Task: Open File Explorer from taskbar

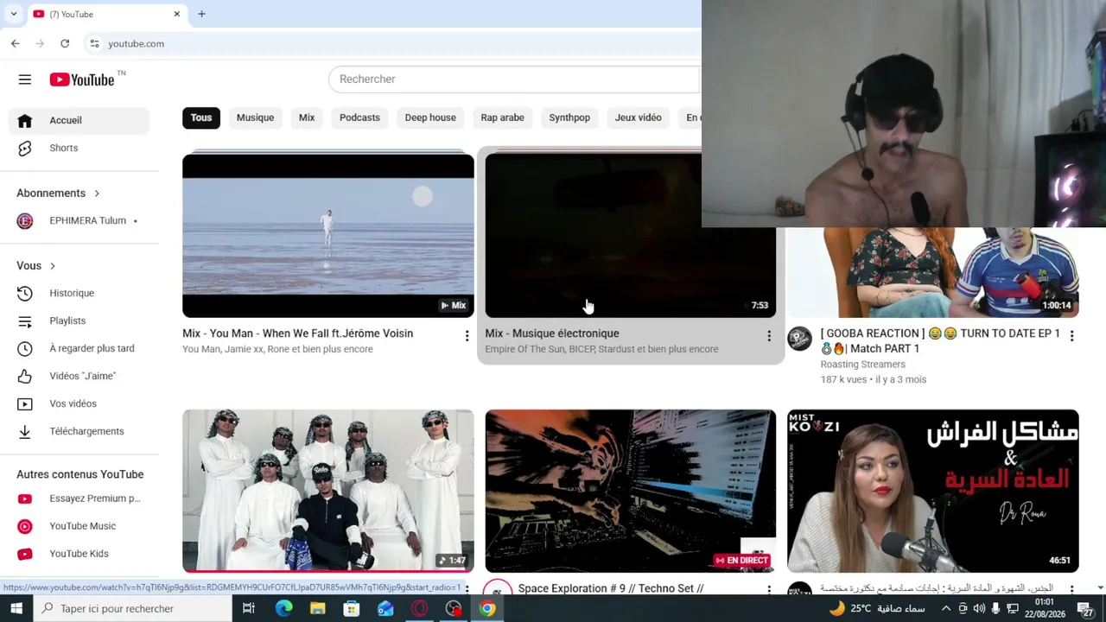Action: (x=317, y=608)
